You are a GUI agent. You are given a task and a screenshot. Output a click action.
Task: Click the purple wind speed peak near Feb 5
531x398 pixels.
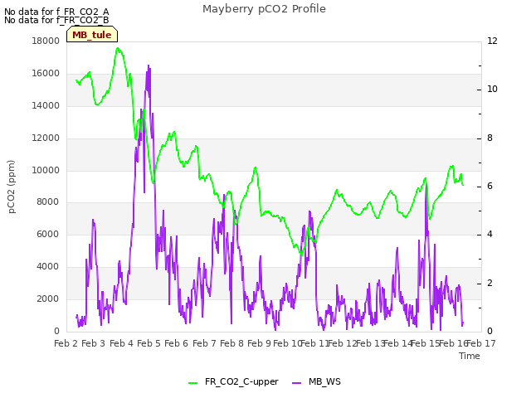149,66
